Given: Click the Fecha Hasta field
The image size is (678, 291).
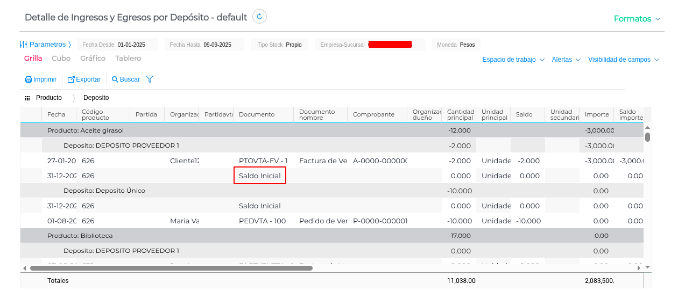Looking at the screenshot, I should [x=204, y=45].
